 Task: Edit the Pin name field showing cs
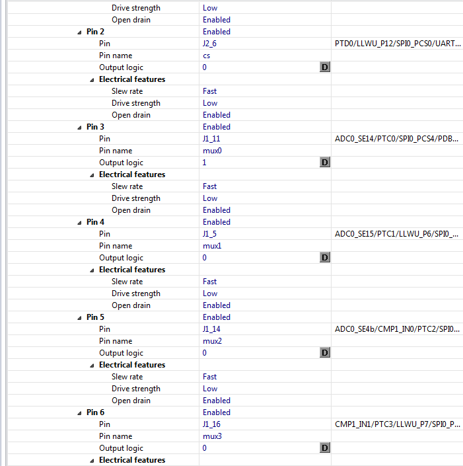tap(265, 56)
